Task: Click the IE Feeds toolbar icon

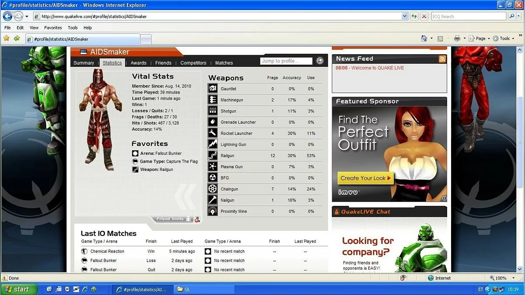Action: pos(440,38)
